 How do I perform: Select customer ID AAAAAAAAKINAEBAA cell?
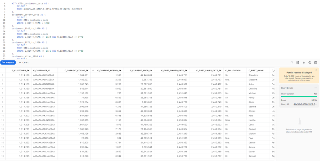44,75
